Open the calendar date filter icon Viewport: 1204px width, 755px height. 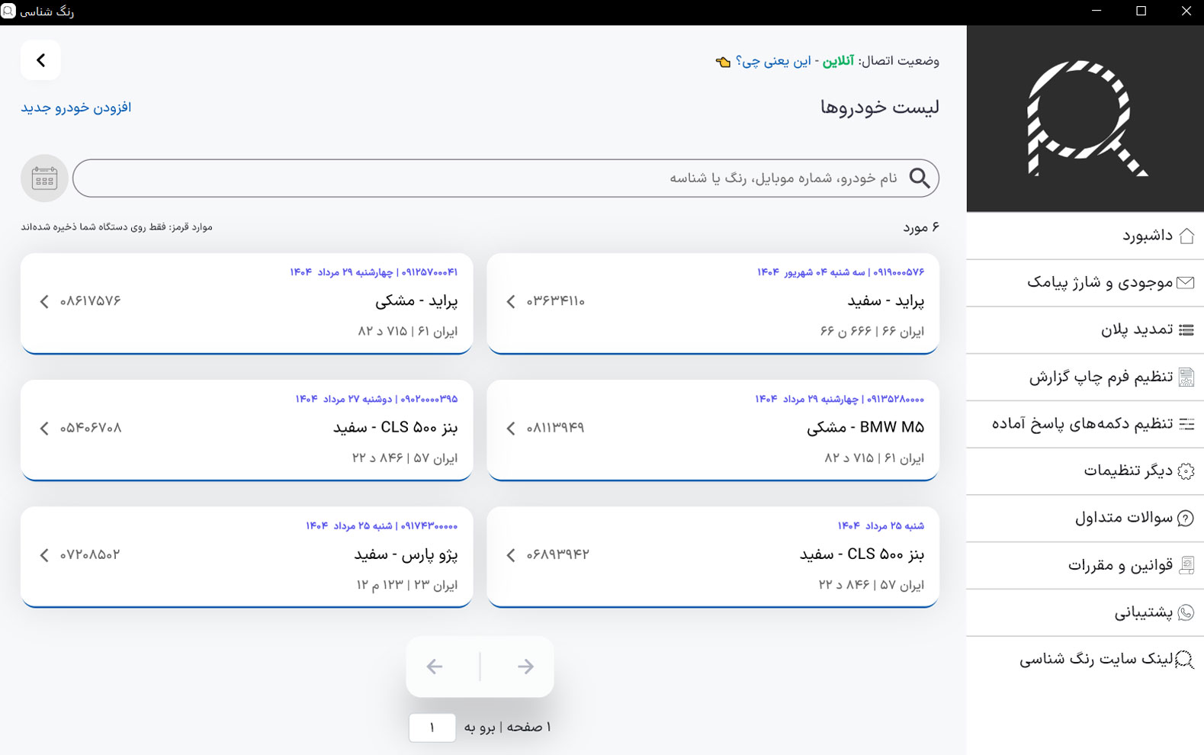coord(44,178)
